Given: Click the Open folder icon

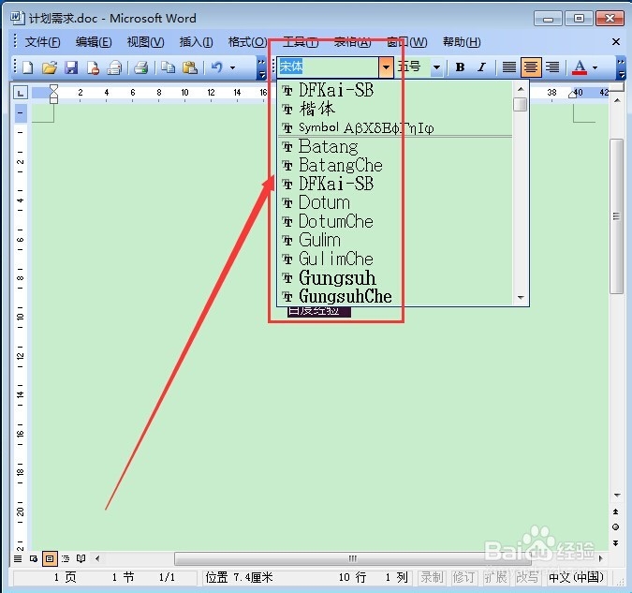Looking at the screenshot, I should point(50,67).
